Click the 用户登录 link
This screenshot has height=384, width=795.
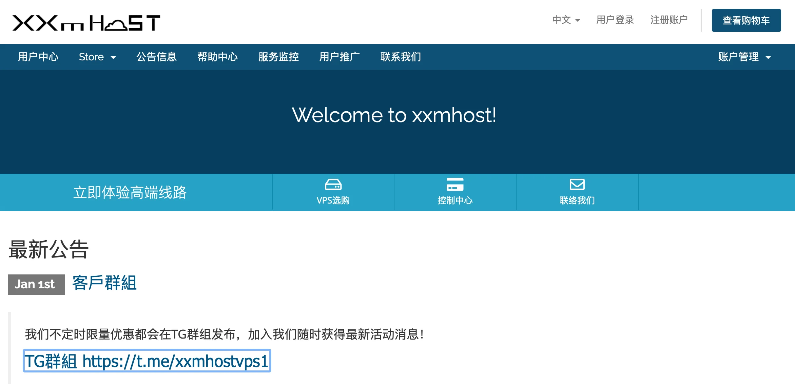615,20
